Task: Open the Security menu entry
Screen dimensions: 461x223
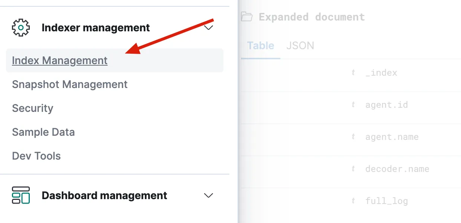Action: pyautogui.click(x=33, y=108)
